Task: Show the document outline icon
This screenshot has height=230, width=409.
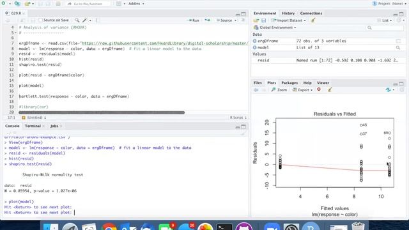Action: click(243, 20)
